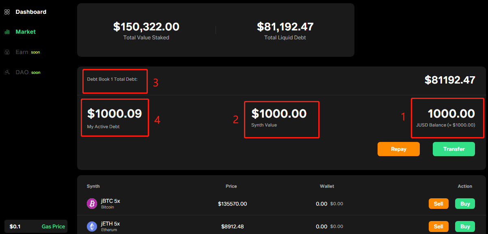
Task: Click the Earn icon in sidebar
Action: [x=7, y=52]
